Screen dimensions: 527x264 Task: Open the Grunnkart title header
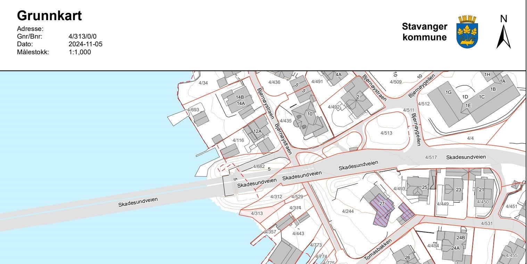(x=49, y=16)
